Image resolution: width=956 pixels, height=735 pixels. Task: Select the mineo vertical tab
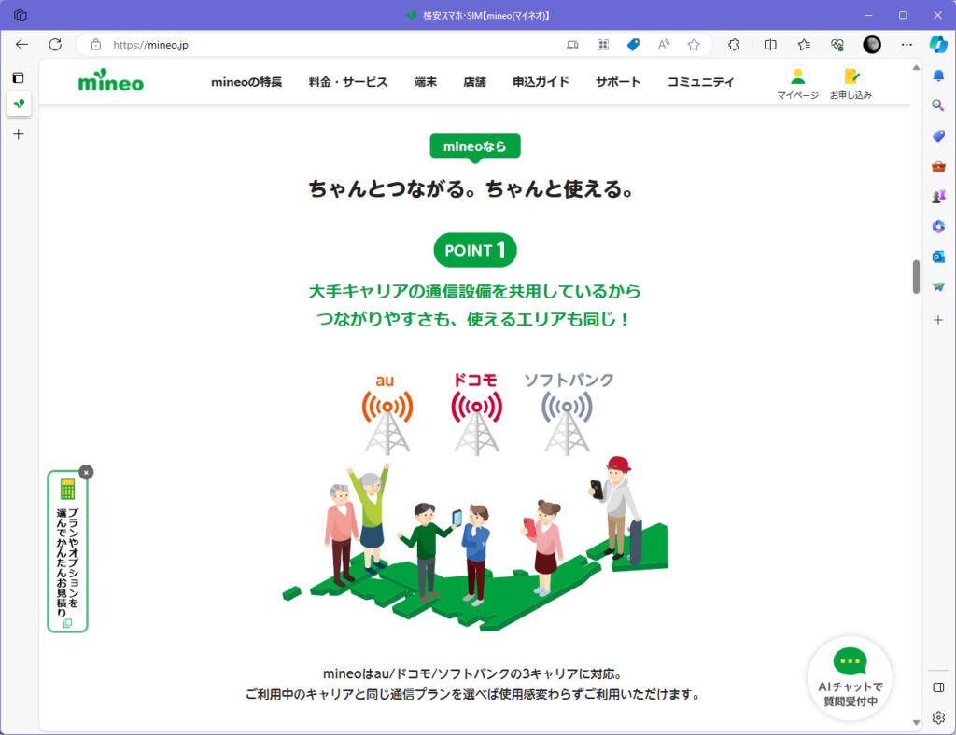pyautogui.click(x=19, y=104)
